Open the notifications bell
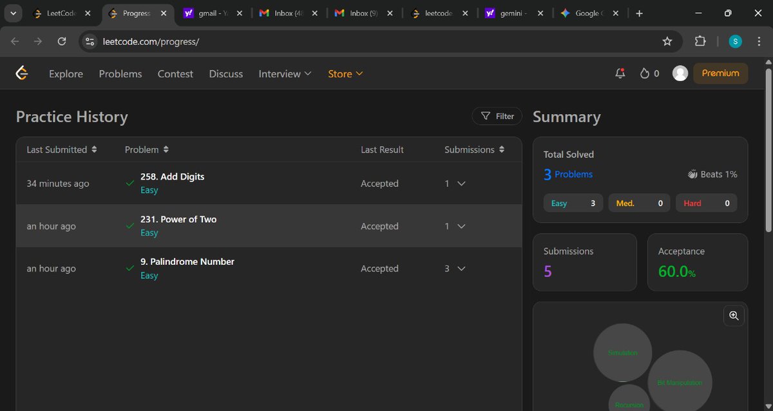Image resolution: width=773 pixels, height=411 pixels. click(x=620, y=73)
